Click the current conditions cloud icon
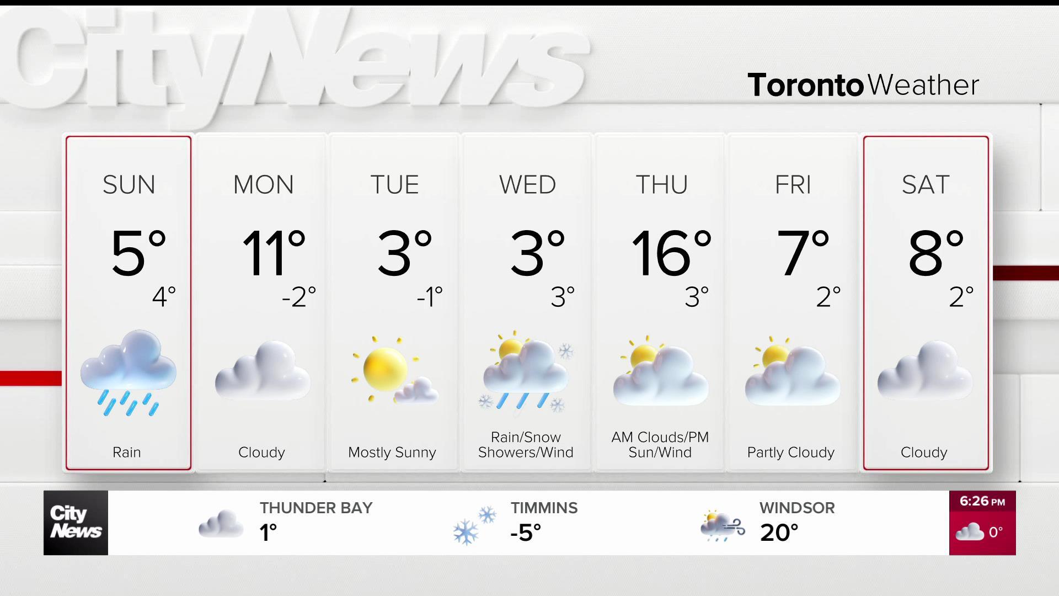This screenshot has width=1059, height=596. pos(970,532)
